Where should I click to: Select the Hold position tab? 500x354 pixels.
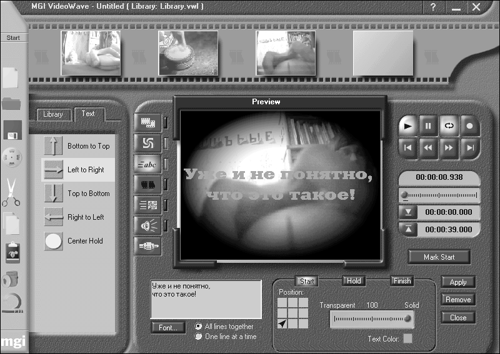tap(354, 281)
